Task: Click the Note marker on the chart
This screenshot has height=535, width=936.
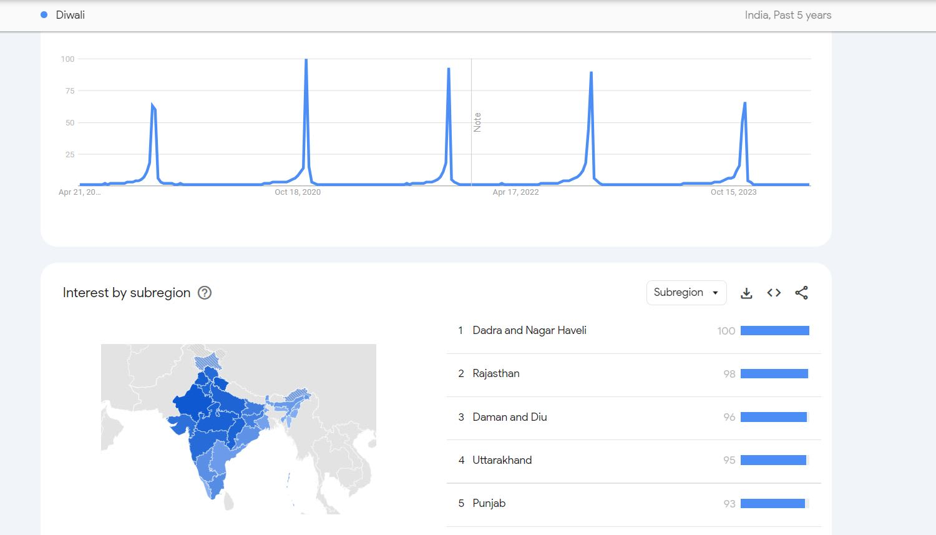Action: tap(477, 122)
